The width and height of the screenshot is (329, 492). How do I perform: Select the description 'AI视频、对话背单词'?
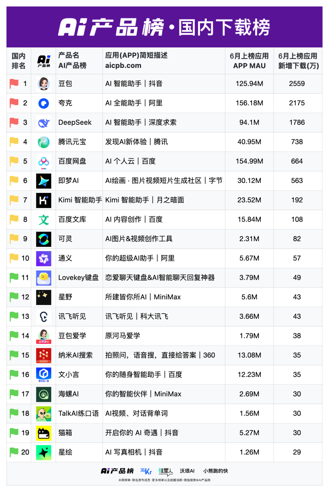coord(136,413)
